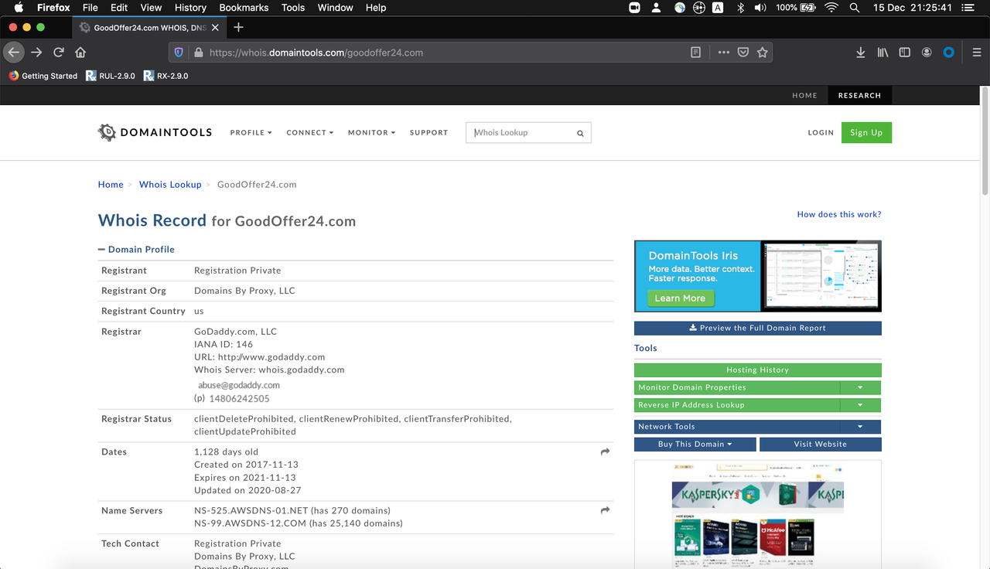
Task: Open the Tools menu
Action: coord(293,8)
